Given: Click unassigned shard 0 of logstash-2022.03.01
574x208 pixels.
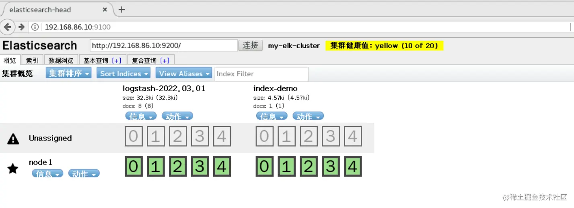Looking at the screenshot, I should (x=134, y=136).
